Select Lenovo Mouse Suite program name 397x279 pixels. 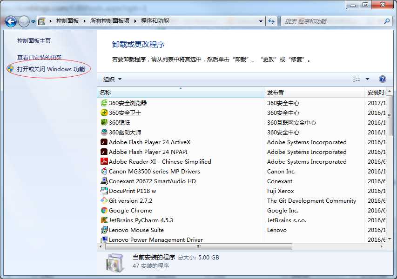pyautogui.click(x=136, y=230)
